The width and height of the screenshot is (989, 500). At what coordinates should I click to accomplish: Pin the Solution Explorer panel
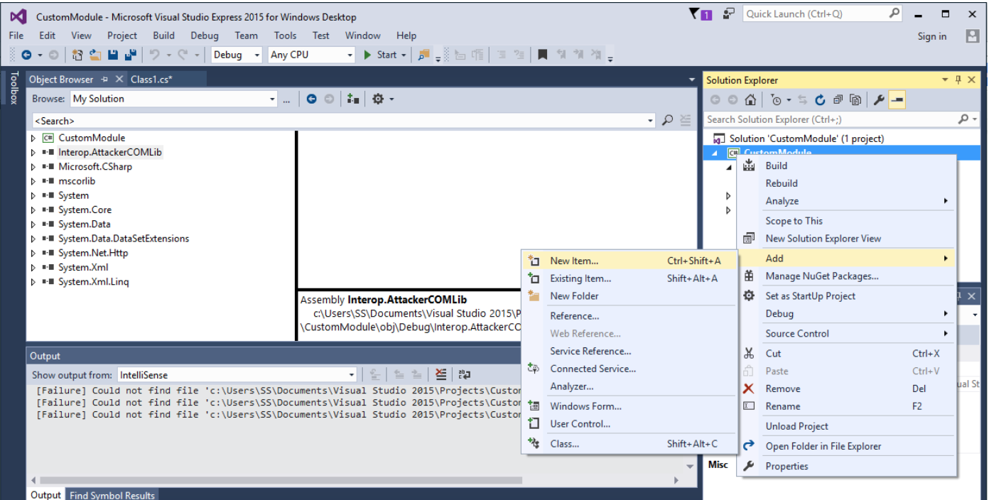click(x=958, y=80)
